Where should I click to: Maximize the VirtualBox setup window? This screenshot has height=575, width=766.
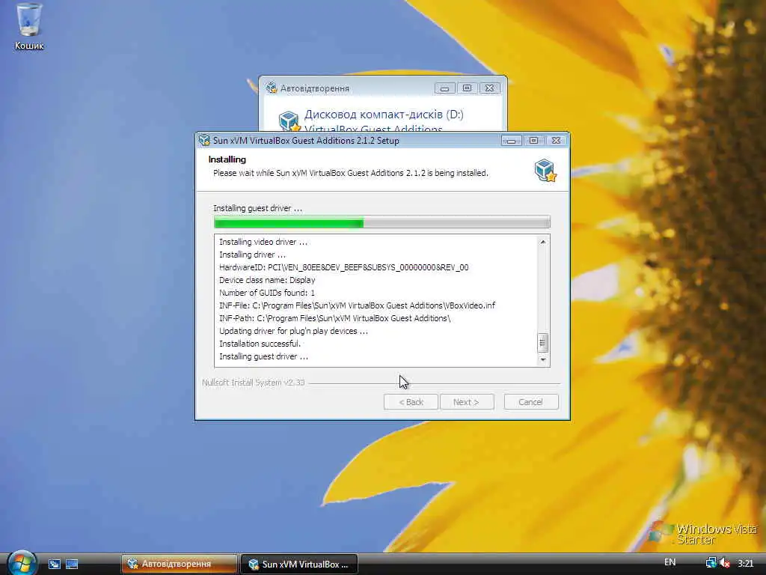(x=533, y=141)
